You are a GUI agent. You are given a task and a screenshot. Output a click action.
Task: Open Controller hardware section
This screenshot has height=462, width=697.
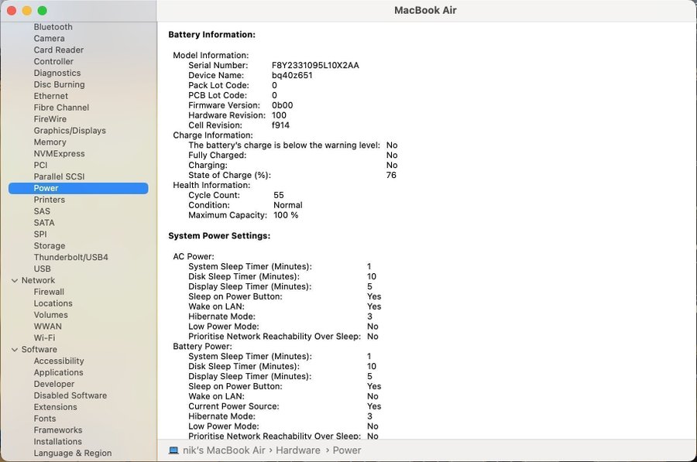[53, 62]
